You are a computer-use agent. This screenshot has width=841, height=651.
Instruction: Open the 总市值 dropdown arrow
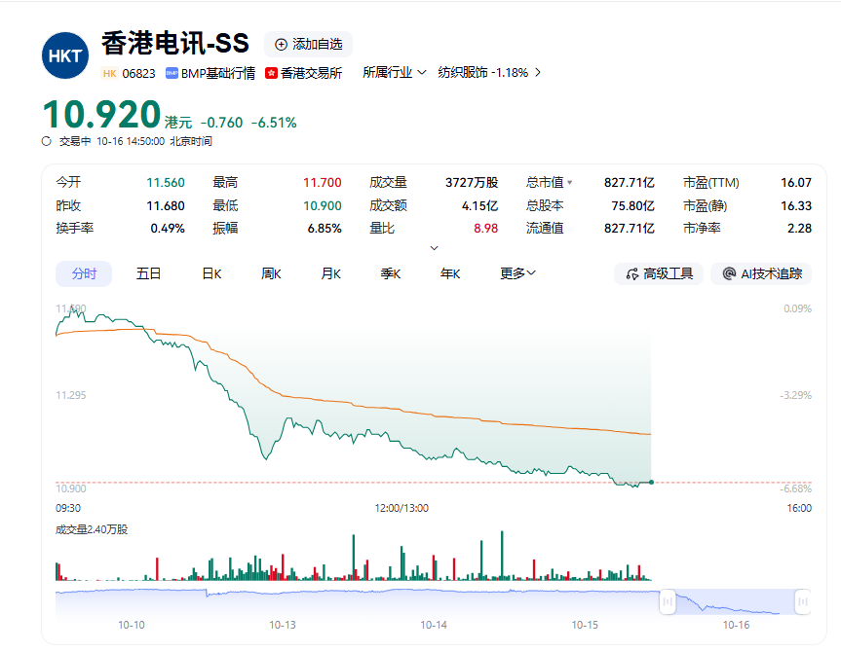pyautogui.click(x=570, y=183)
